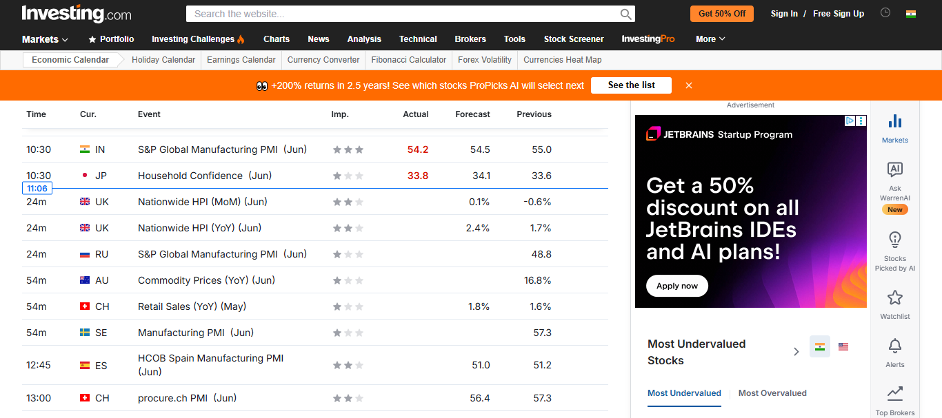Open the Analysis menu
This screenshot has height=418, width=942.
tap(364, 39)
